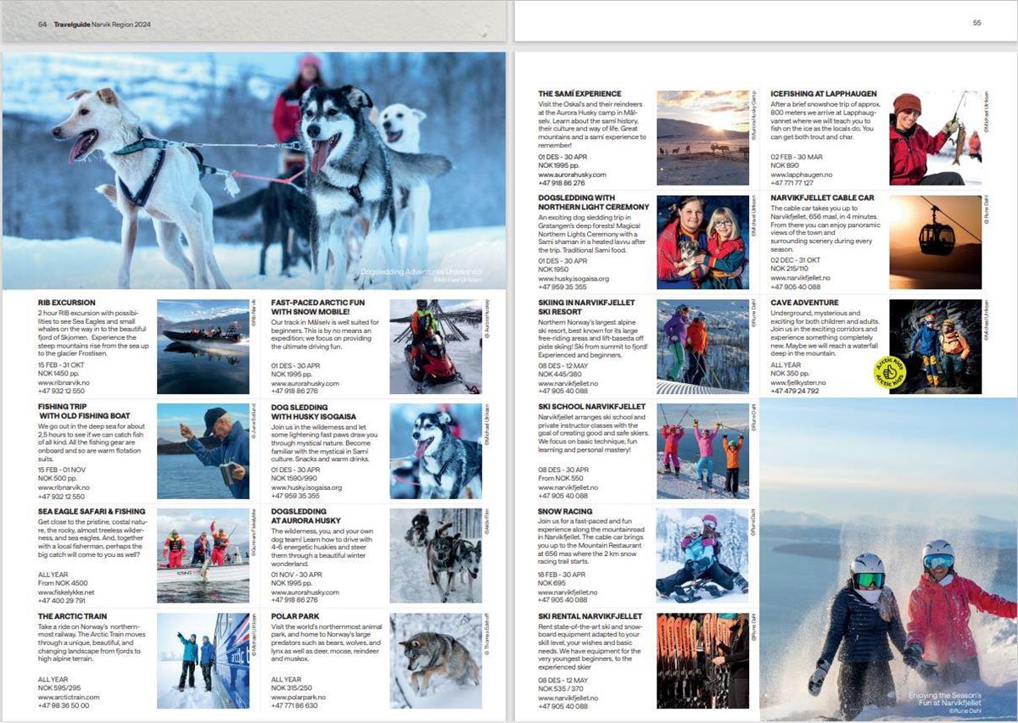Click the Arctic Train photo
Image resolution: width=1018 pixels, height=723 pixels.
(204, 660)
